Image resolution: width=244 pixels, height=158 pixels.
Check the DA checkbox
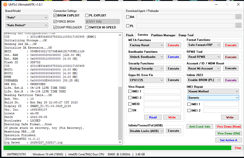point(128,17)
